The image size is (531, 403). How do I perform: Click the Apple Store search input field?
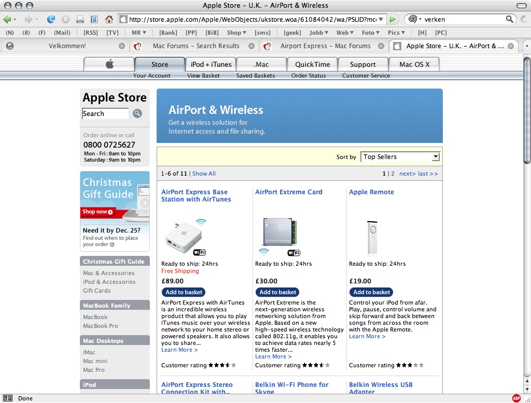pyautogui.click(x=105, y=113)
